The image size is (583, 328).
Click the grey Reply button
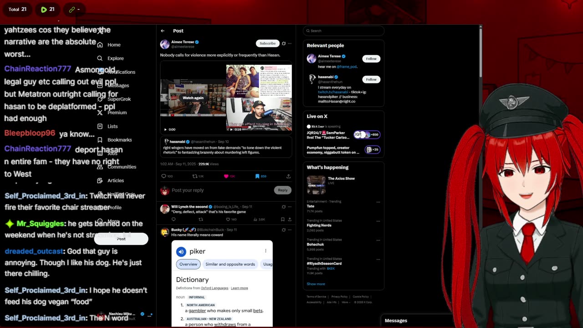click(283, 190)
